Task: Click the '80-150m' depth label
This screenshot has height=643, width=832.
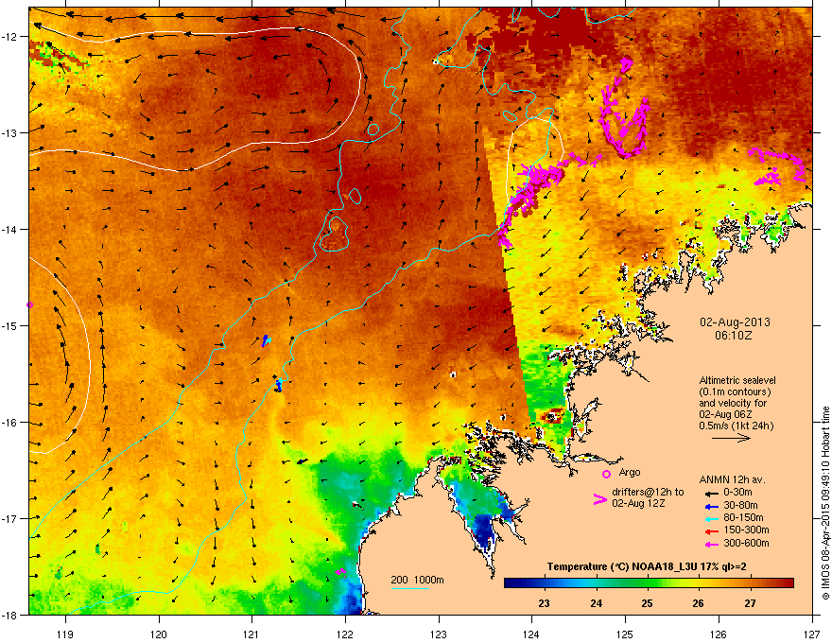Action: [743, 518]
